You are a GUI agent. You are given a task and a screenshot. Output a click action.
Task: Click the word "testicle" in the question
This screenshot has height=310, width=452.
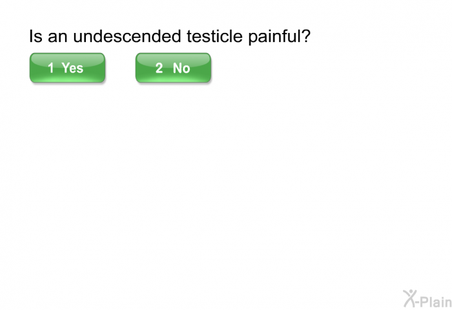pyautogui.click(x=215, y=36)
